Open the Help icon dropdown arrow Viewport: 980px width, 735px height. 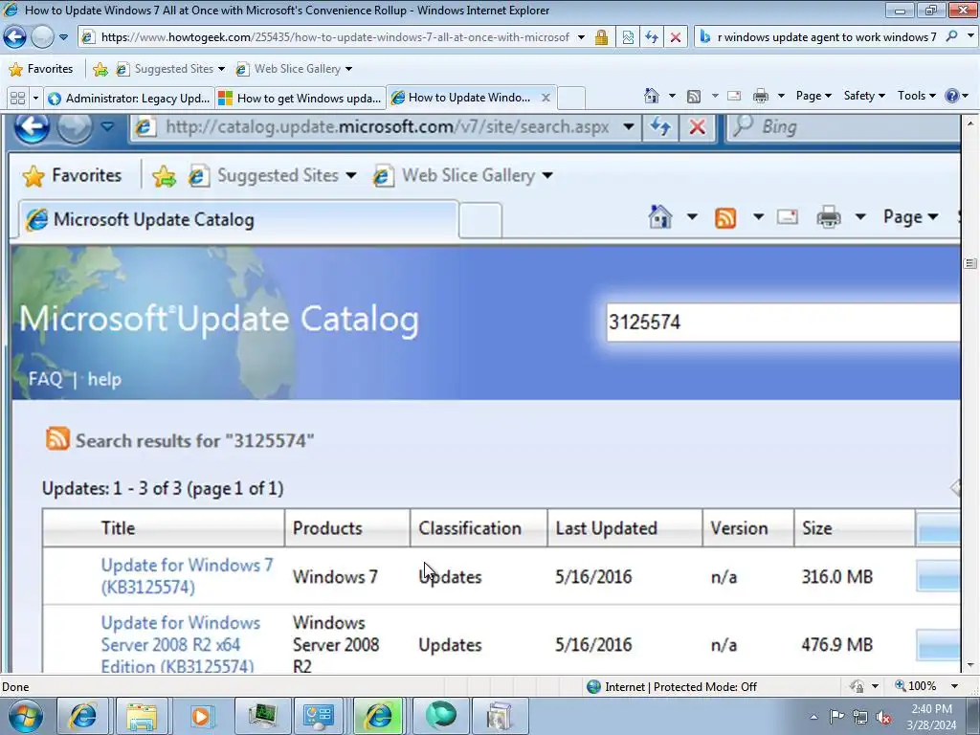(x=966, y=96)
